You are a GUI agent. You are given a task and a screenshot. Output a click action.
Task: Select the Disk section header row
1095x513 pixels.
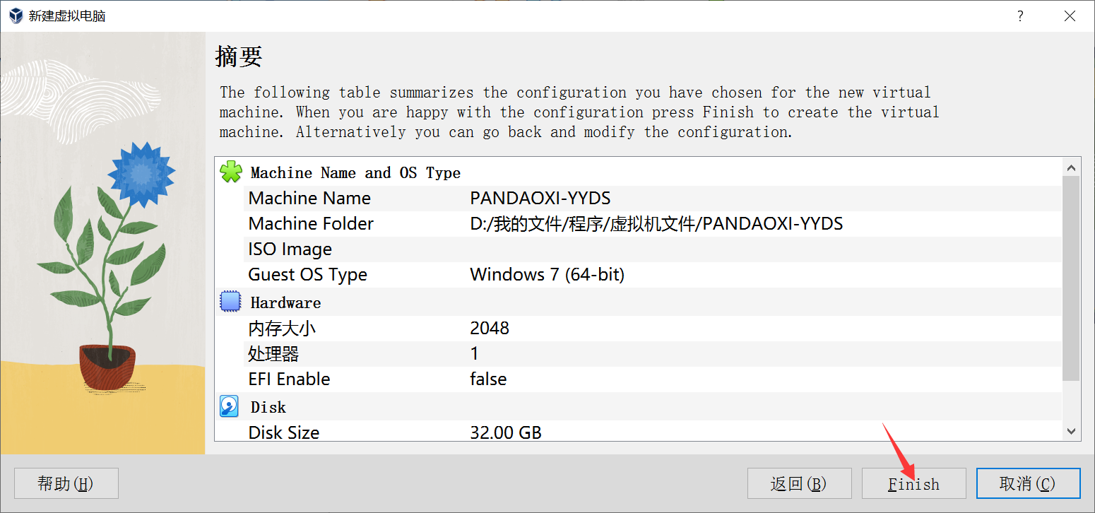pos(639,407)
